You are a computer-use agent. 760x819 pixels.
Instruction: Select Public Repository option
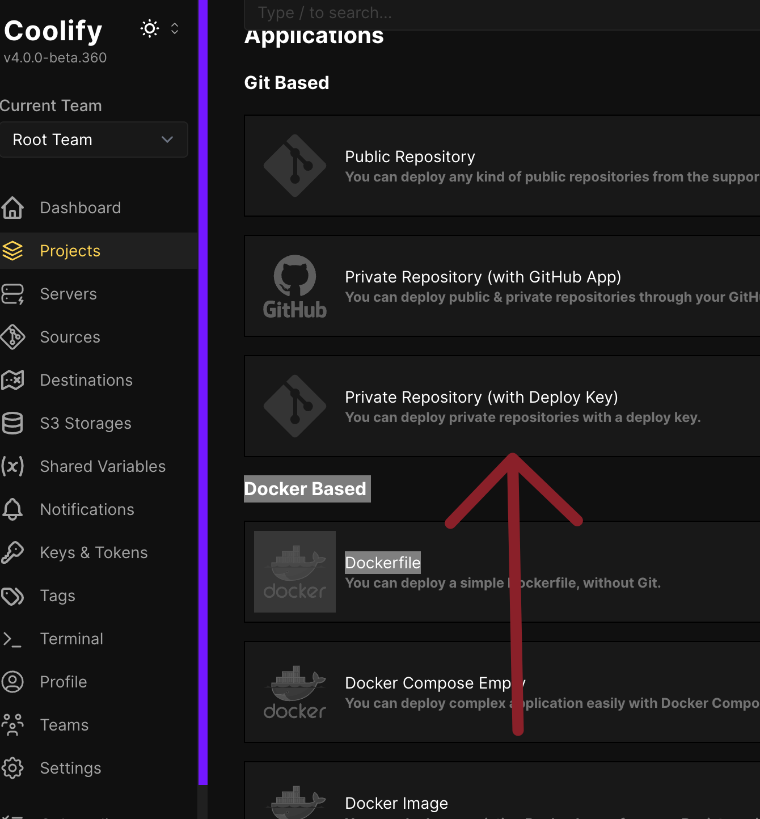502,166
